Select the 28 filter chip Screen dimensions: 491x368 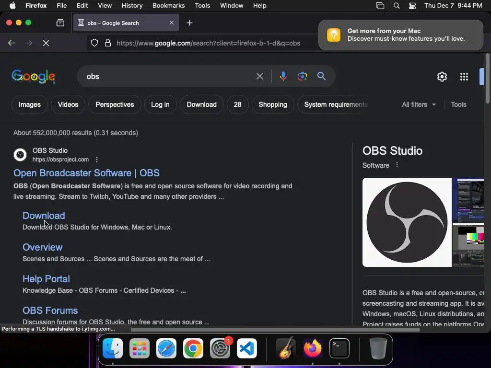(x=238, y=104)
